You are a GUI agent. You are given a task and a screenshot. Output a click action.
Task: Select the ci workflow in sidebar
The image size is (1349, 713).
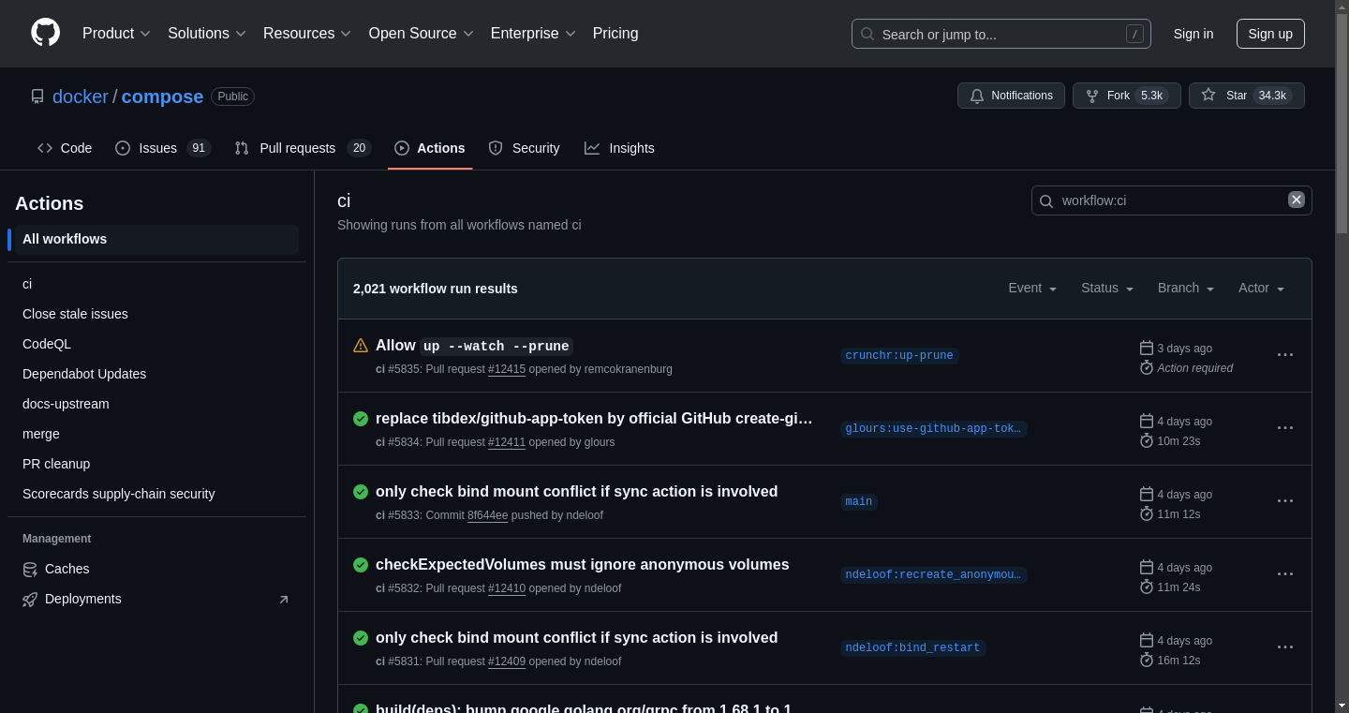tap(156, 284)
